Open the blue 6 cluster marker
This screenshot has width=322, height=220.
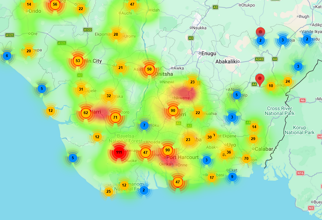coord(7,56)
